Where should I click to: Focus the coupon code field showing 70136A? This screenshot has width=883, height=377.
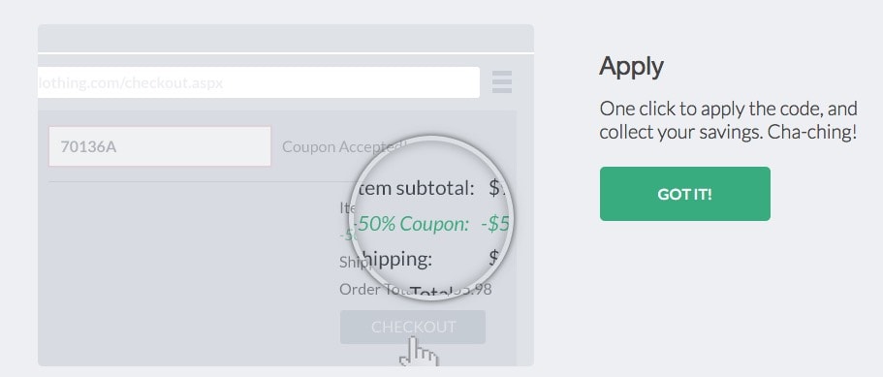[160, 146]
